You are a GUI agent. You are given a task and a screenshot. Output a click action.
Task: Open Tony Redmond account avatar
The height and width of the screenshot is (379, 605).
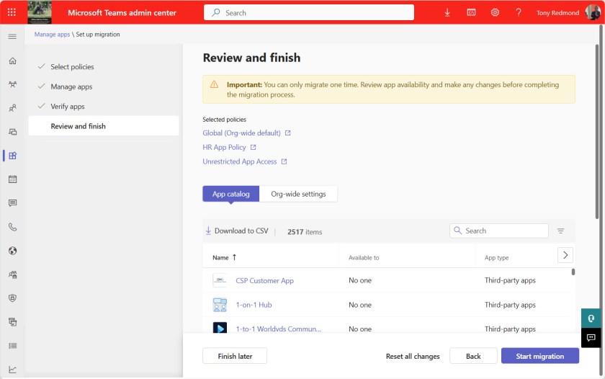[x=592, y=12]
